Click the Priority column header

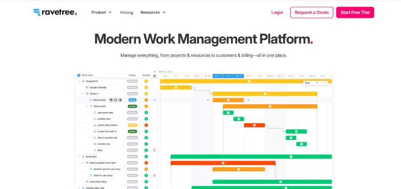[x=146, y=75]
